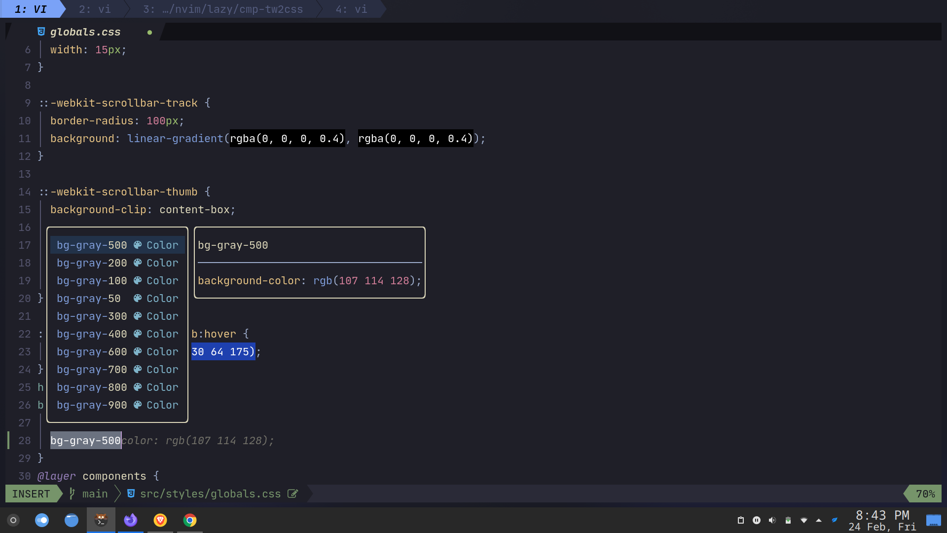The height and width of the screenshot is (533, 947).
Task: Open Brave browser from the taskbar
Action: pyautogui.click(x=160, y=520)
